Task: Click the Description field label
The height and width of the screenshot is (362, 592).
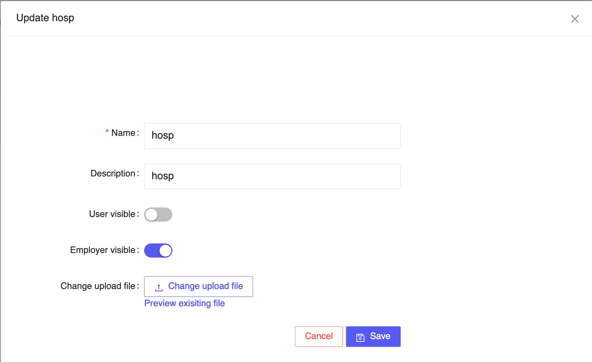Action: point(113,174)
